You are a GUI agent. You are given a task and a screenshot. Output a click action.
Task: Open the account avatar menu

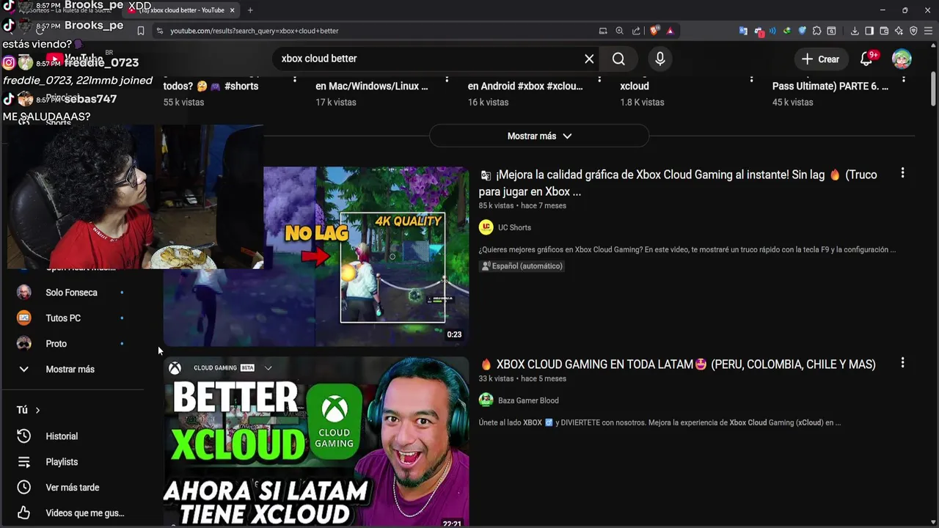tap(902, 59)
